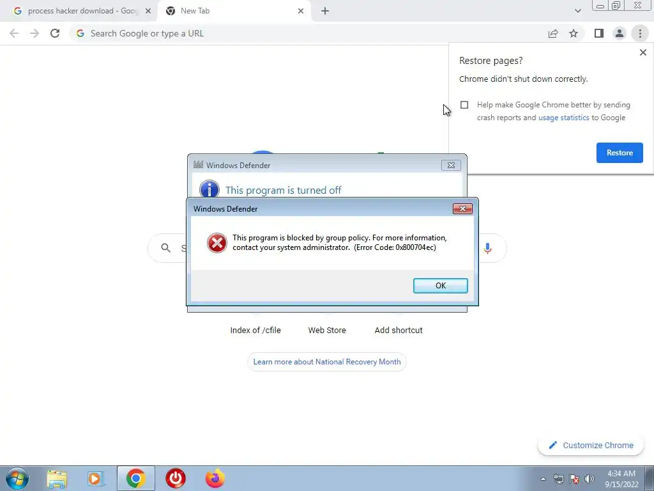Click the network tray icon
Image resolution: width=654 pixels, height=491 pixels.
tap(558, 479)
